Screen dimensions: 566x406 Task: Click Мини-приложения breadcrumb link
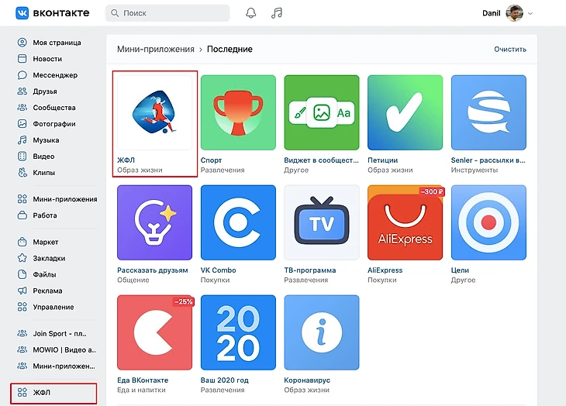[x=156, y=49]
